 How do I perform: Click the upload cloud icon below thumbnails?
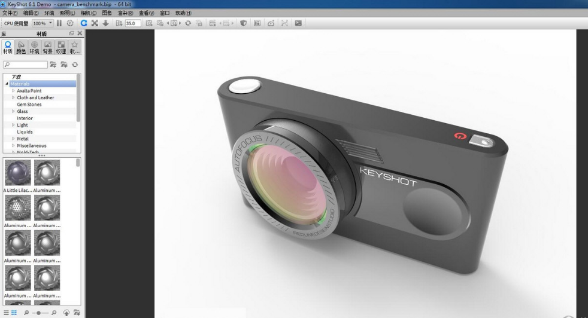[x=66, y=313]
